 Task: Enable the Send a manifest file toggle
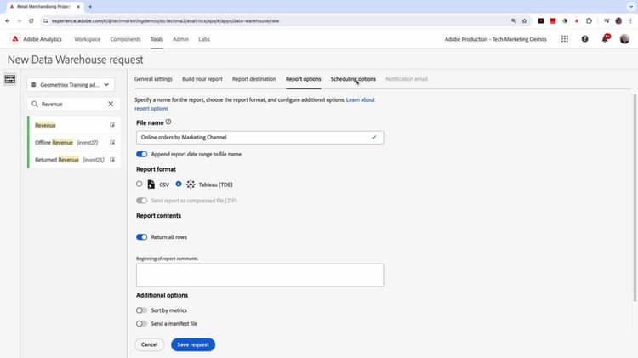tap(141, 324)
